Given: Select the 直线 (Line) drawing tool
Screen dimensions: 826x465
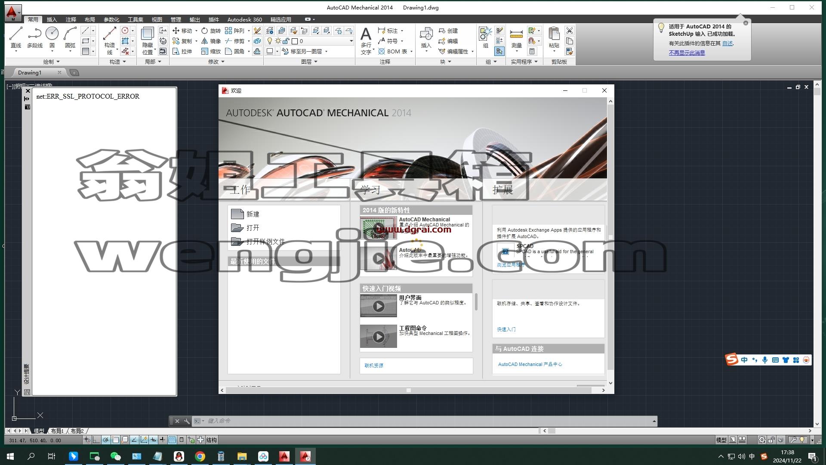Looking at the screenshot, I should 16,38.
